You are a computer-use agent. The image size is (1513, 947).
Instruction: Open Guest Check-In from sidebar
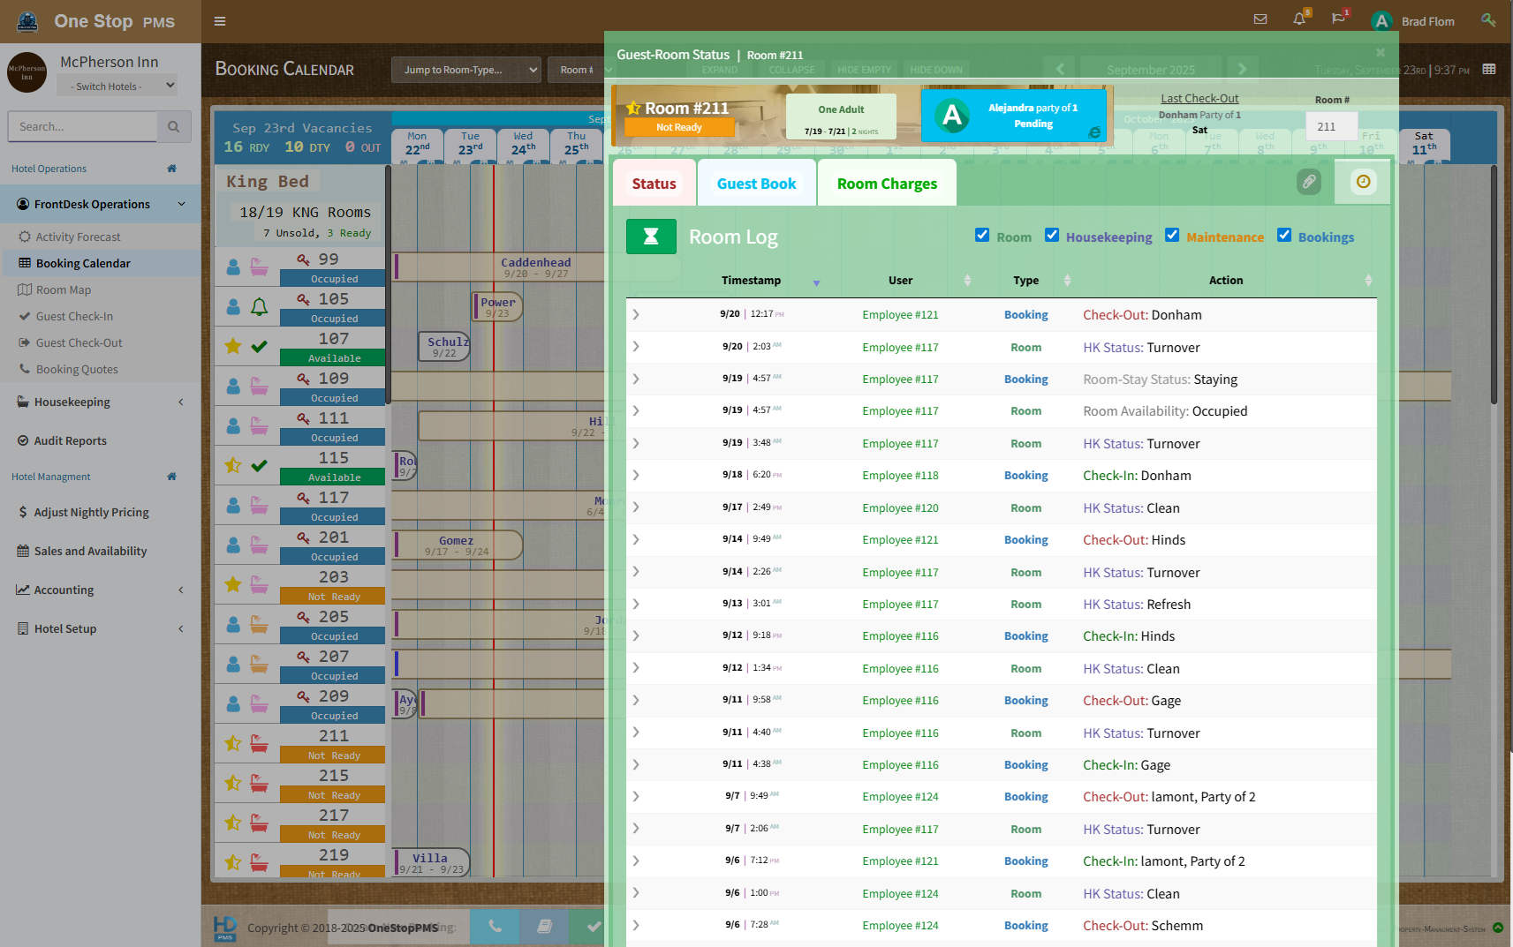pos(74,317)
